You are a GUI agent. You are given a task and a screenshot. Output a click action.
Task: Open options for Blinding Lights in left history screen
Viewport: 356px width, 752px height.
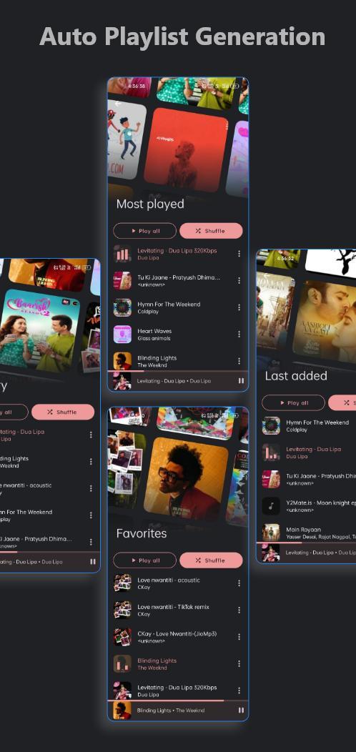coord(91,462)
